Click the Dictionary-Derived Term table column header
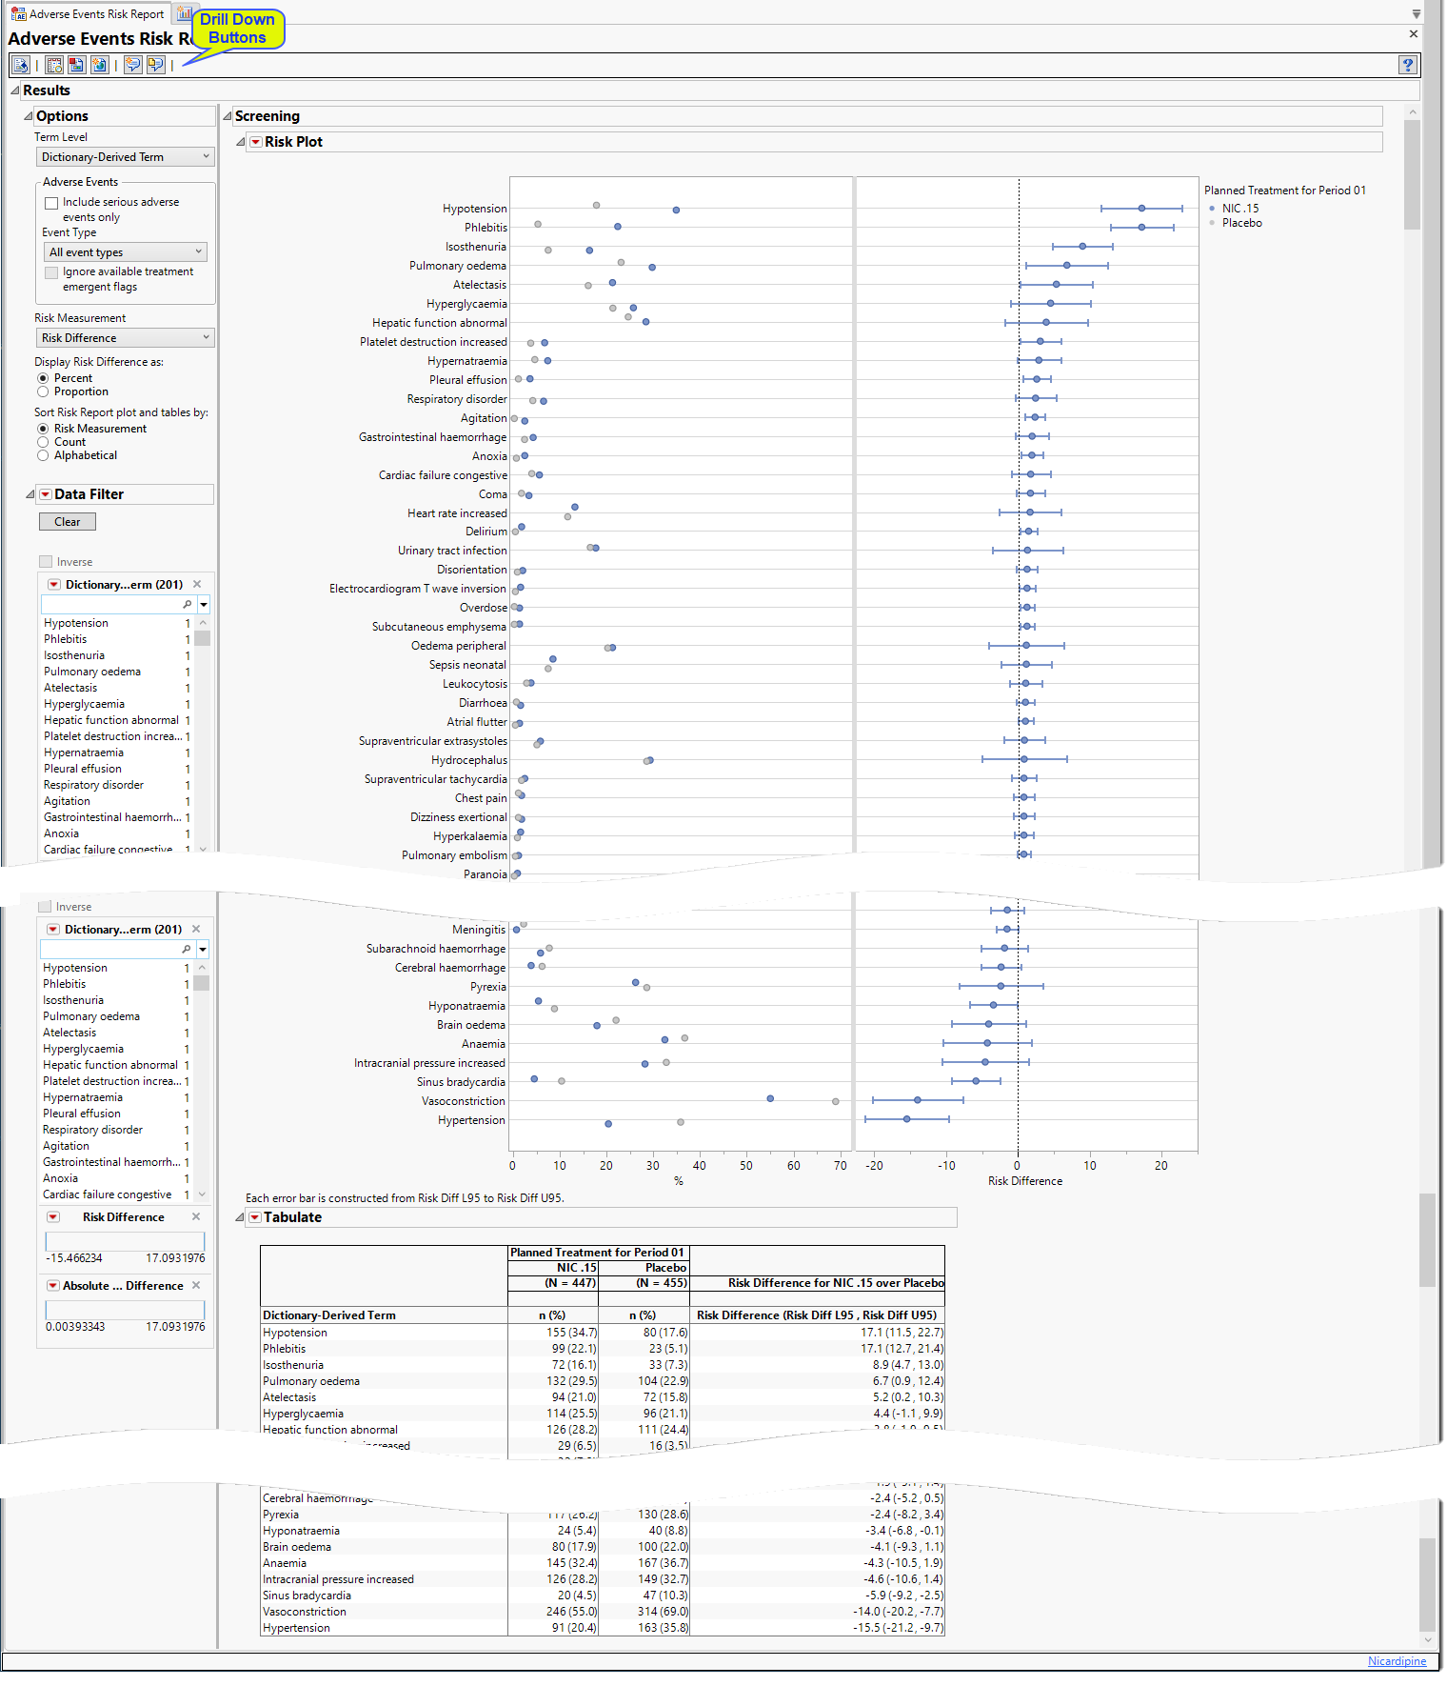The width and height of the screenshot is (1447, 1686). click(x=329, y=1315)
